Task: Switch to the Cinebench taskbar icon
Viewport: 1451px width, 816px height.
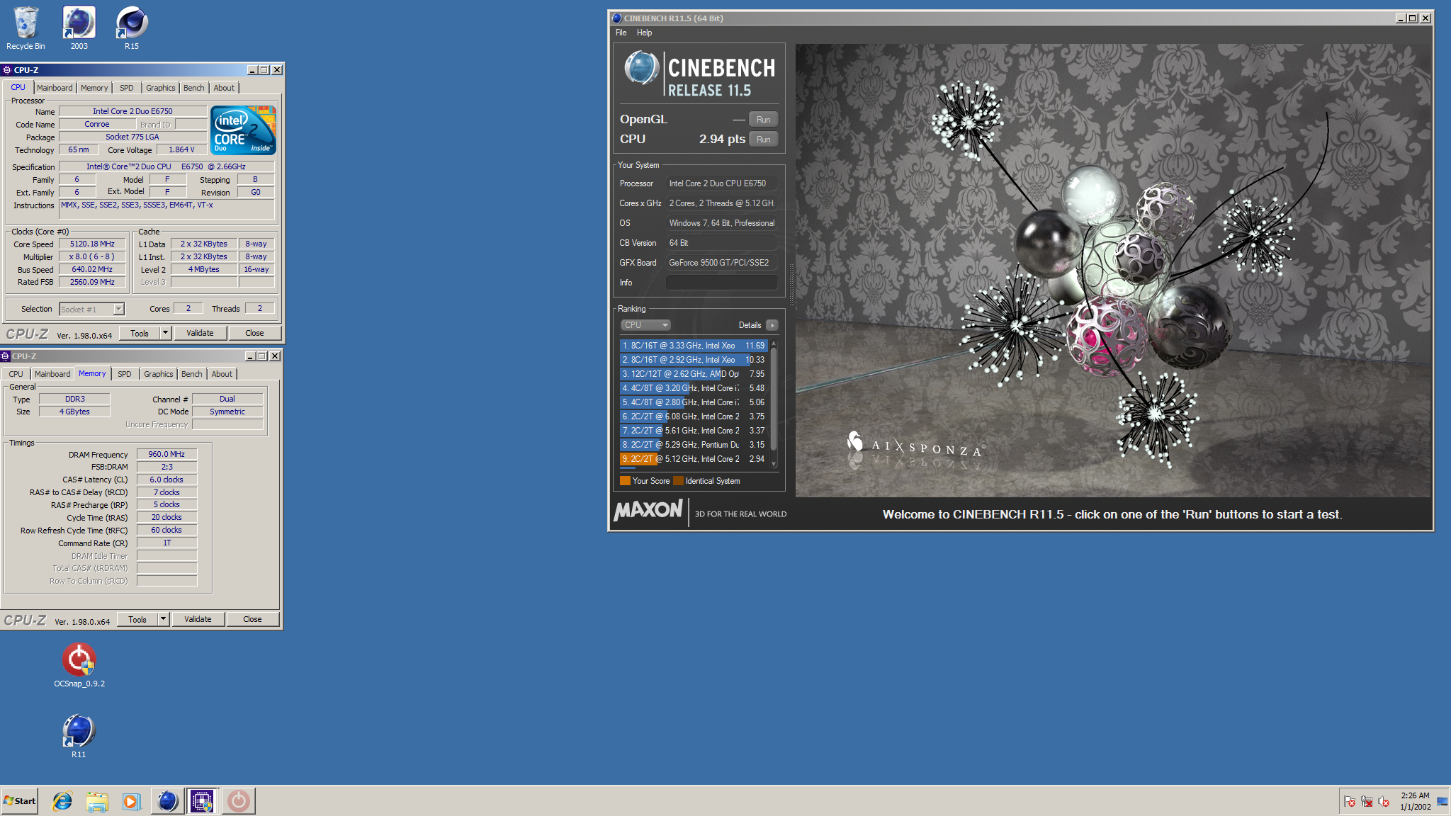Action: point(167,801)
